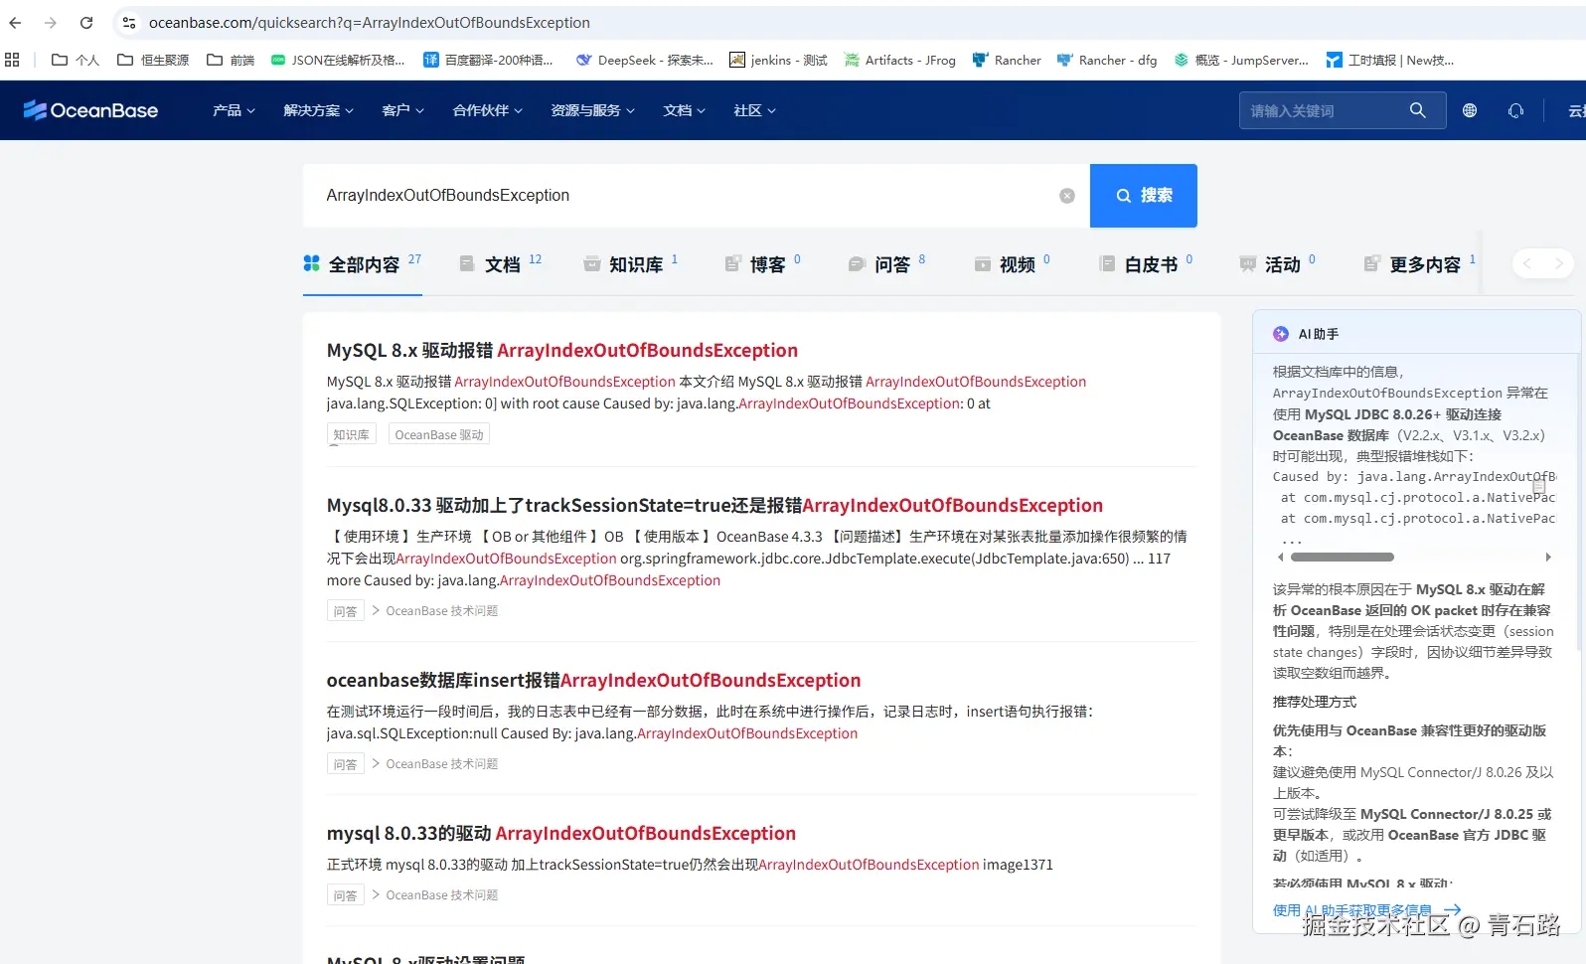The image size is (1586, 964).
Task: Expand the 社区 menu
Action: point(754,110)
